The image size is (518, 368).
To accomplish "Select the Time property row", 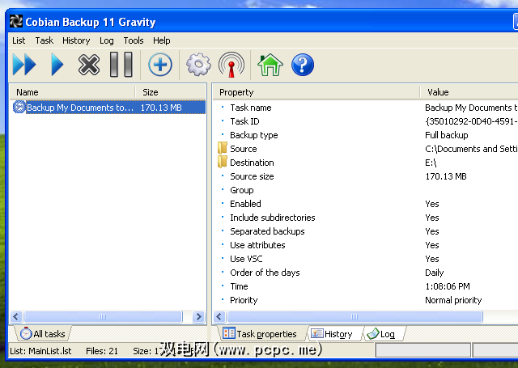I will click(366, 286).
